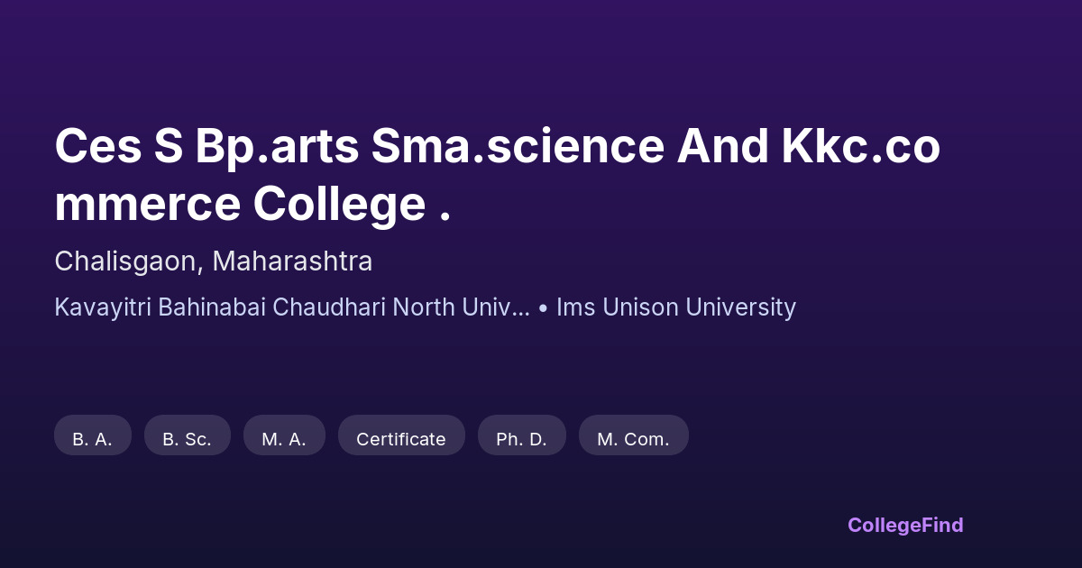1082x568 pixels.
Task: Open the CollegeFind brand logo
Action: (x=905, y=525)
